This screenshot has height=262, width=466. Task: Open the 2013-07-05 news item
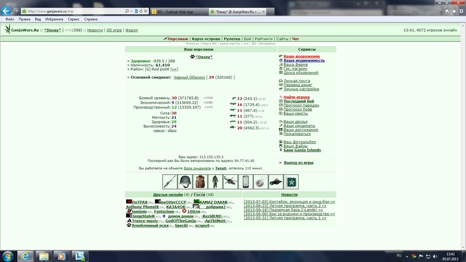click(x=289, y=201)
